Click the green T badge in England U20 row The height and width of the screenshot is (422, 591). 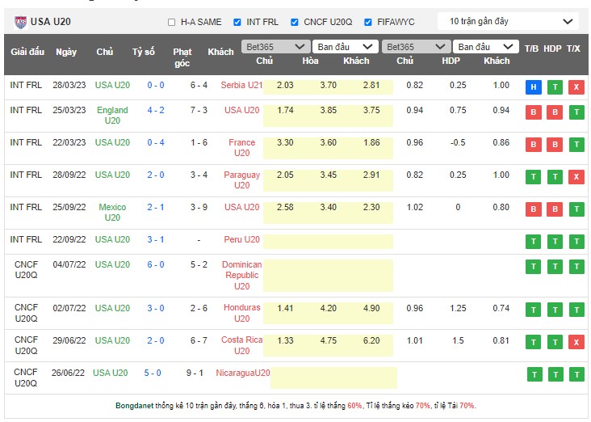tap(576, 112)
